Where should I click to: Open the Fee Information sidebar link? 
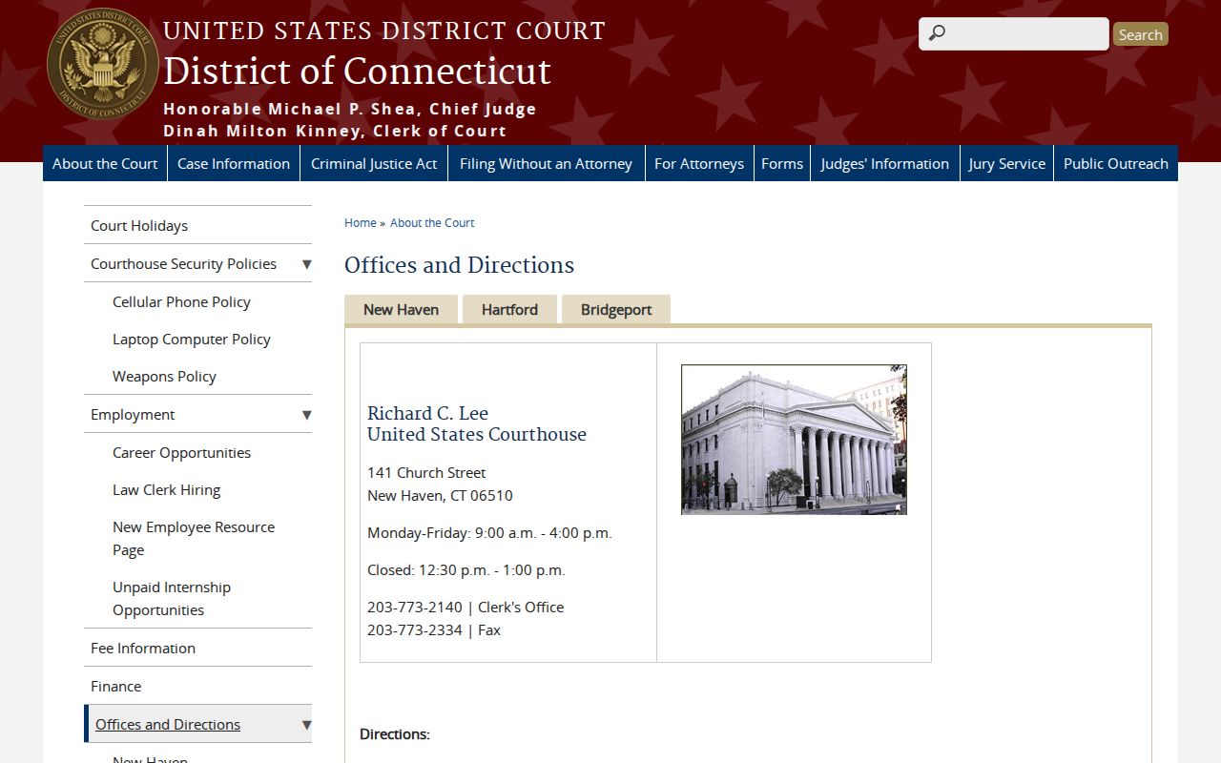point(143,648)
